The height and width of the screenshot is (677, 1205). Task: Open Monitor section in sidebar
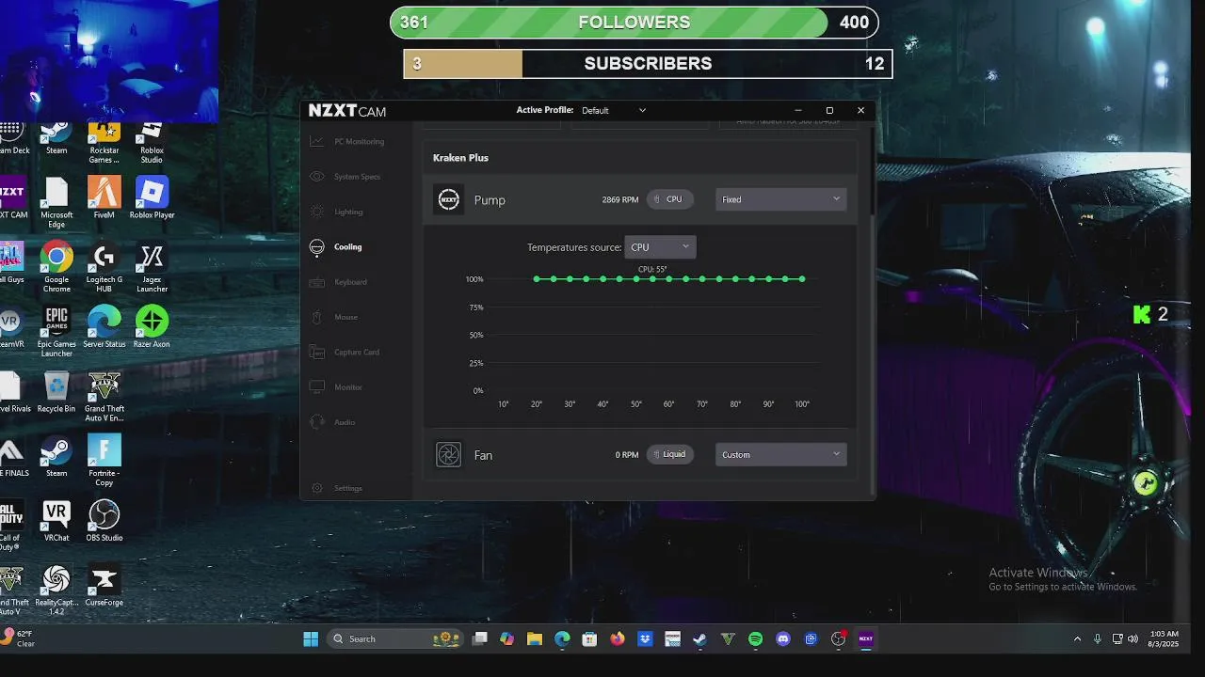(336, 387)
